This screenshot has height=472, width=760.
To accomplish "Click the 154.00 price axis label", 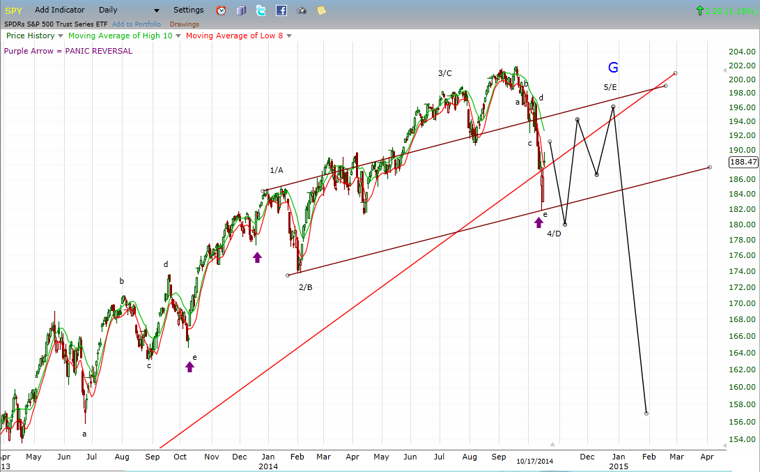I will click(742, 439).
